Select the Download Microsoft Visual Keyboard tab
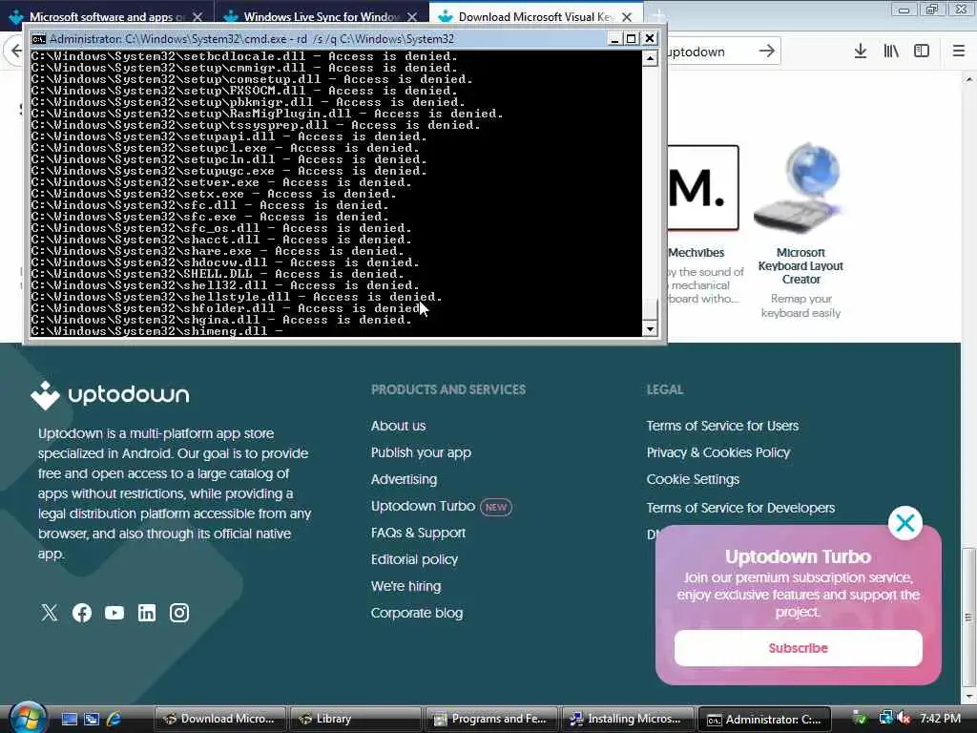The height and width of the screenshot is (733, 977). (x=536, y=17)
